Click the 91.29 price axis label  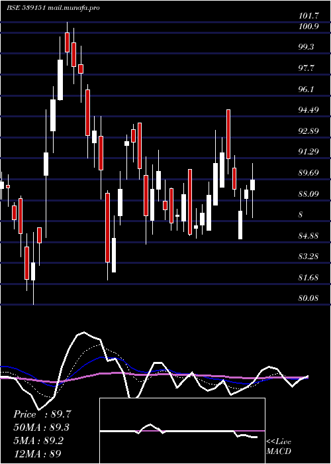point(309,152)
